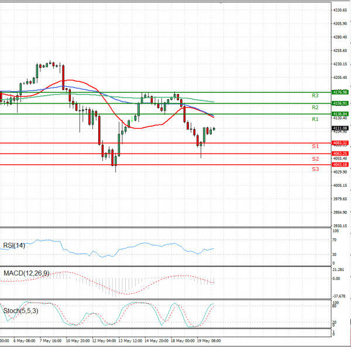
Task: Select the 4156.91 green price tag
Action: [340, 103]
